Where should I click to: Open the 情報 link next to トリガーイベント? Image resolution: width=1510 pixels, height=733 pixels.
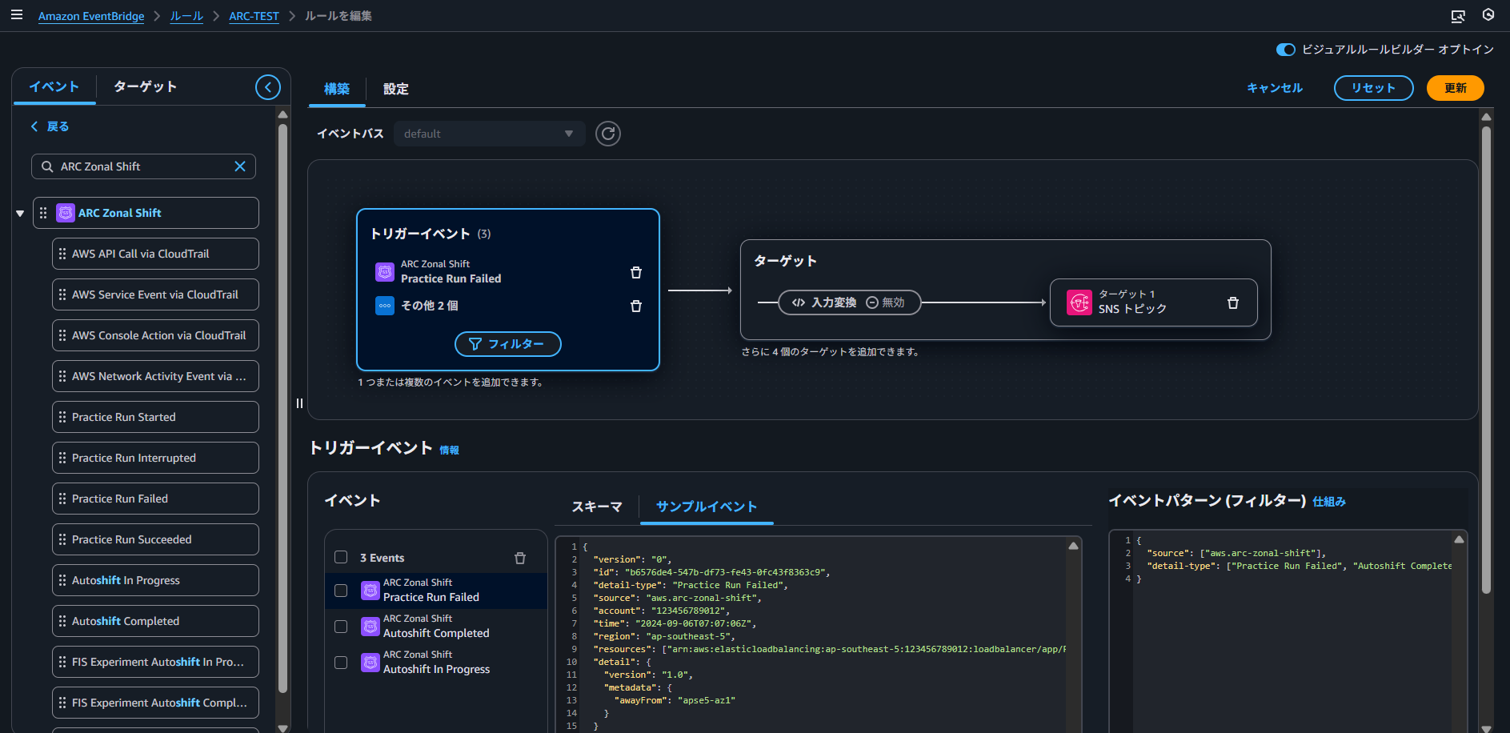point(450,450)
